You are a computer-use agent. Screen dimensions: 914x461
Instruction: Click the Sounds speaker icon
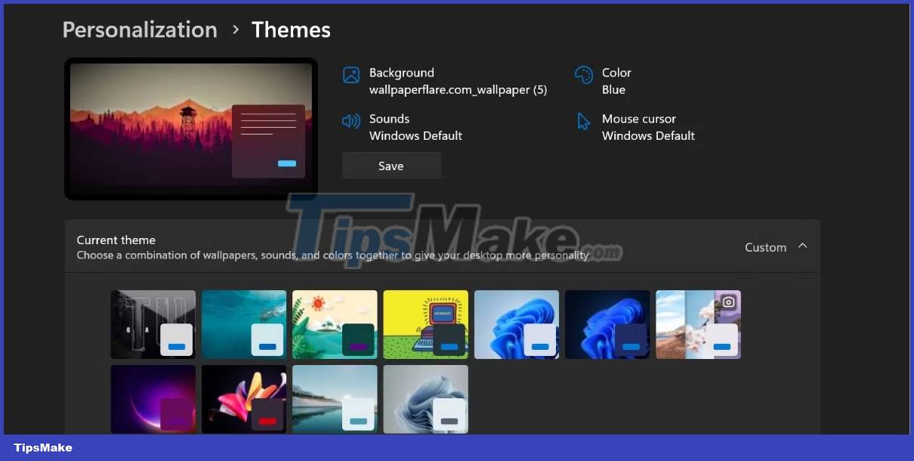click(x=350, y=119)
